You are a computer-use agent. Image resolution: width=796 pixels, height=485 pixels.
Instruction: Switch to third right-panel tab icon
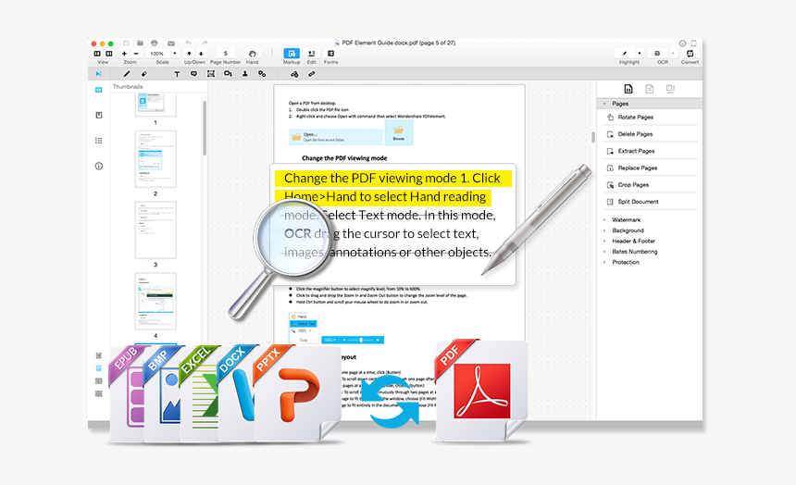670,89
